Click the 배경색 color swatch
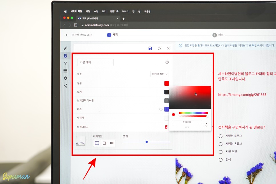 tap(167, 118)
